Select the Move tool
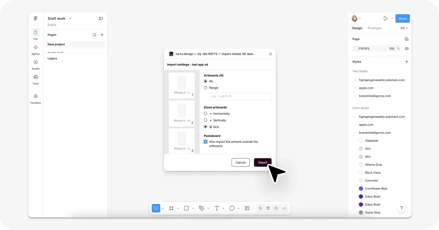 click(156, 208)
